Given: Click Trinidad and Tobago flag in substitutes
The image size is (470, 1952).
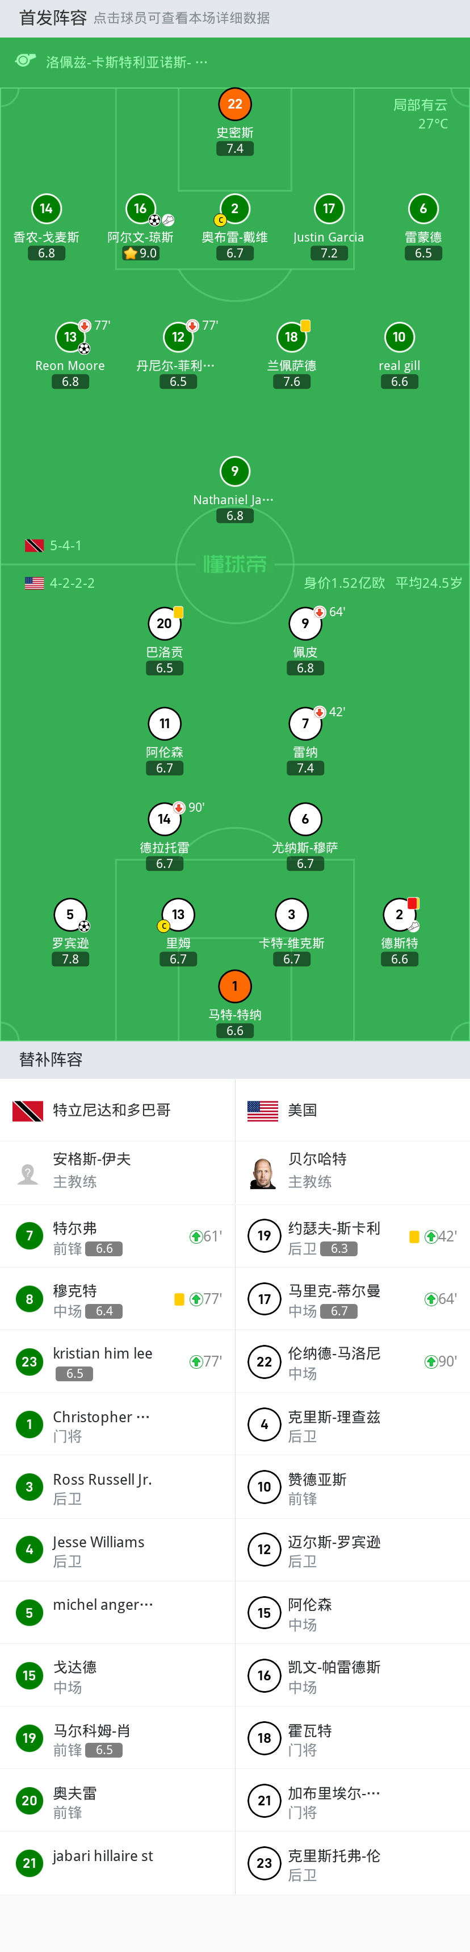Looking at the screenshot, I should pyautogui.click(x=28, y=1110).
